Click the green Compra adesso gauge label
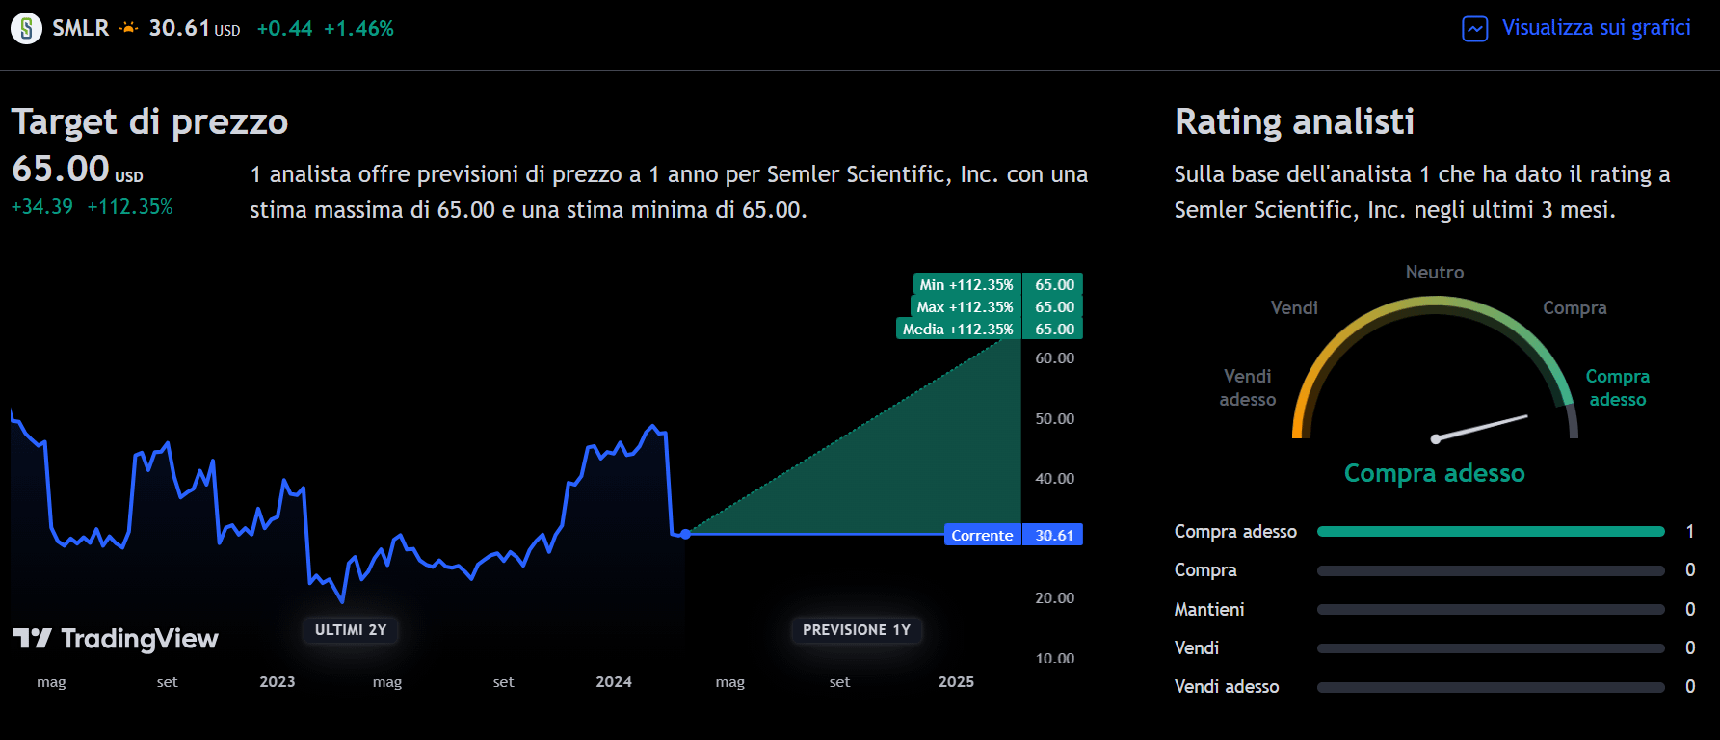 point(1618,388)
